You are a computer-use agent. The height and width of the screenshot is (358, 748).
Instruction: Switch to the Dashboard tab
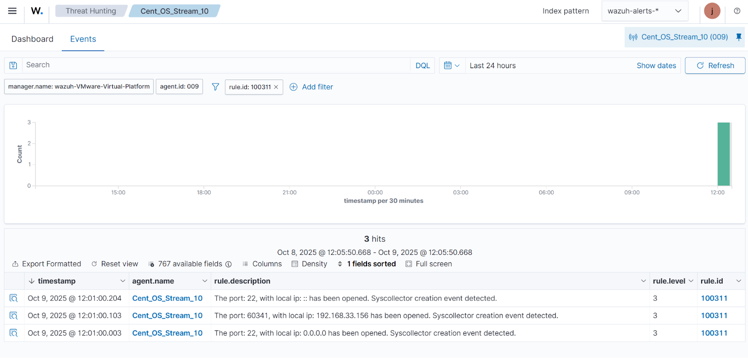coord(32,39)
